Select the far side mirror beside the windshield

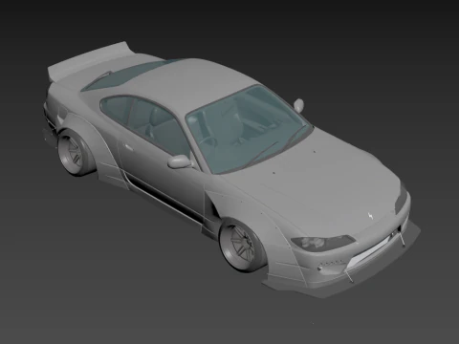[x=298, y=105]
